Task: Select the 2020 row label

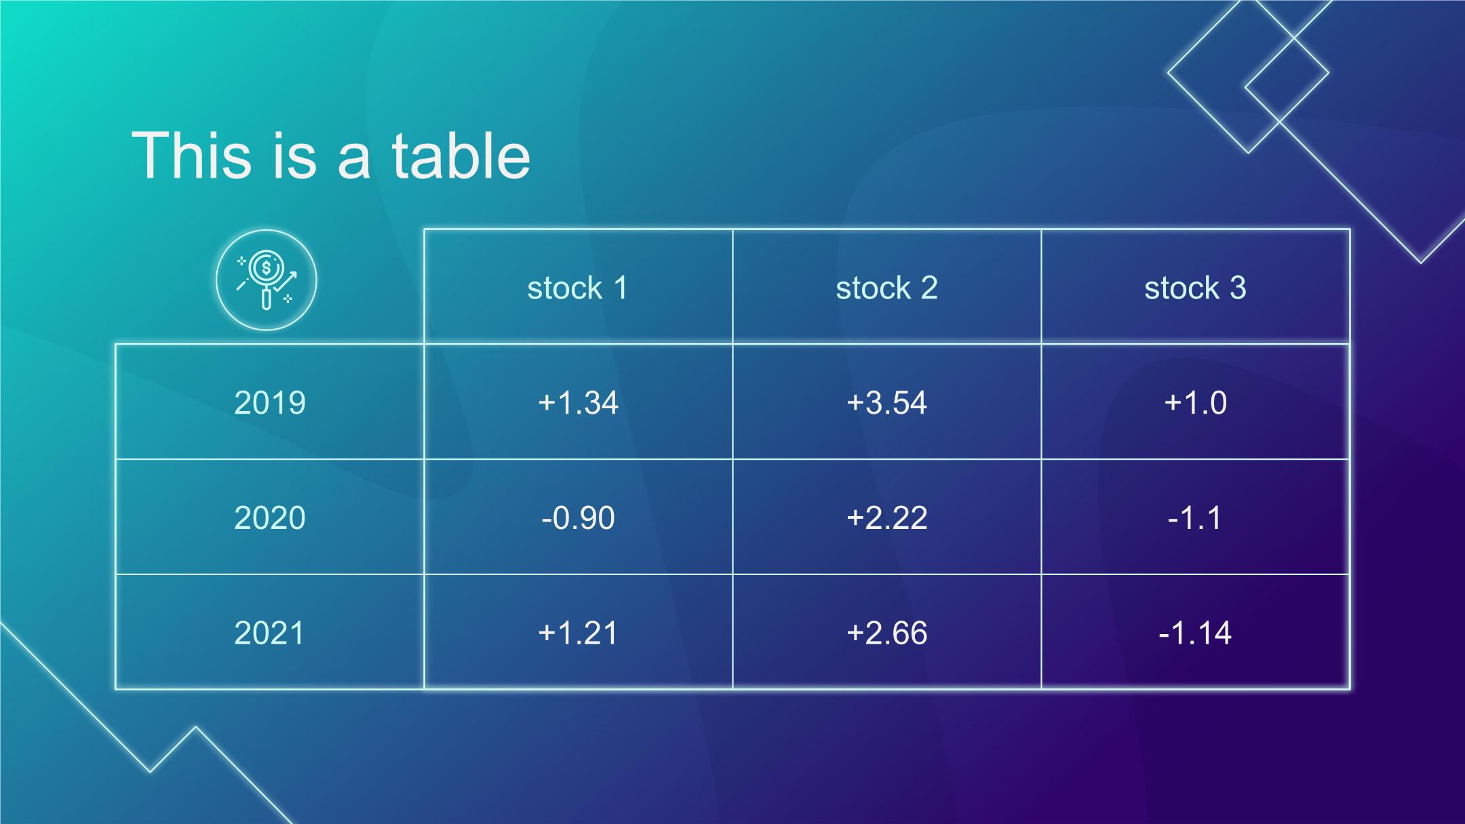Action: pos(270,517)
